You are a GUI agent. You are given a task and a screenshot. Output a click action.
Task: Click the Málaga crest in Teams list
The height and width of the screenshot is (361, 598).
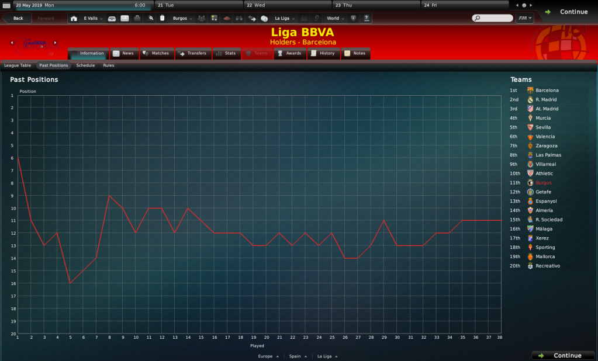click(530, 229)
